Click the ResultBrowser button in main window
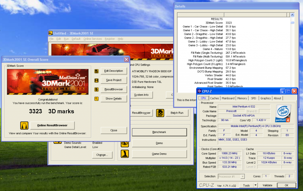303x191 pixels. pyautogui.click(x=141, y=113)
